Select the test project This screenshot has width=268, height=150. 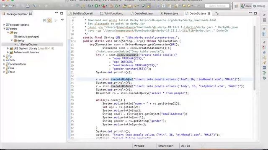coord(12,72)
